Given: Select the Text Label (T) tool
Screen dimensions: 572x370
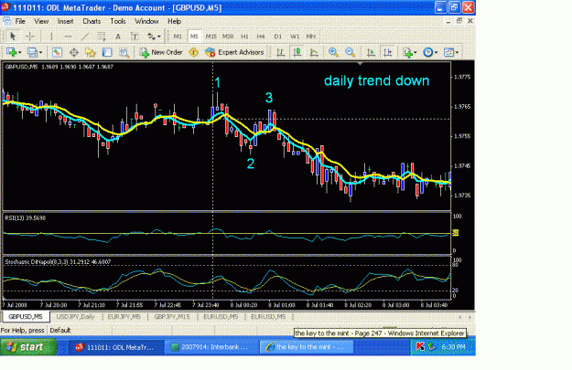Looking at the screenshot, I should pos(135,36).
